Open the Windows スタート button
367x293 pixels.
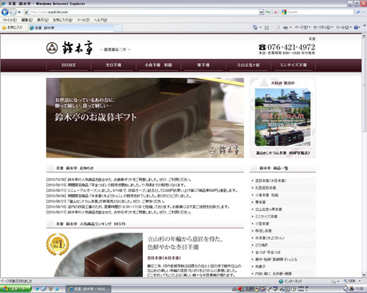tap(15, 289)
